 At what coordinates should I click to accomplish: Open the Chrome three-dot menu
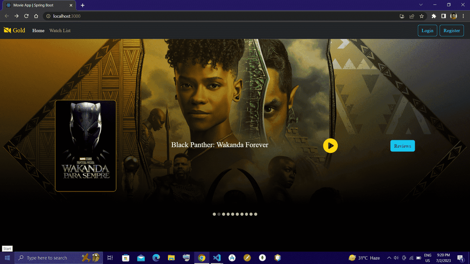tap(463, 16)
